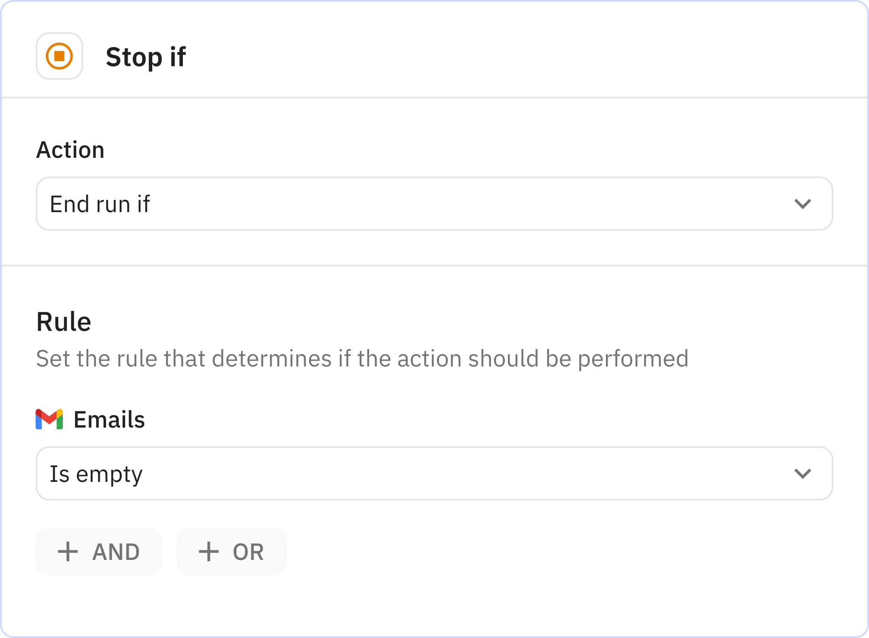This screenshot has height=638, width=869.
Task: Click the 'Stop if' title
Action: (146, 57)
